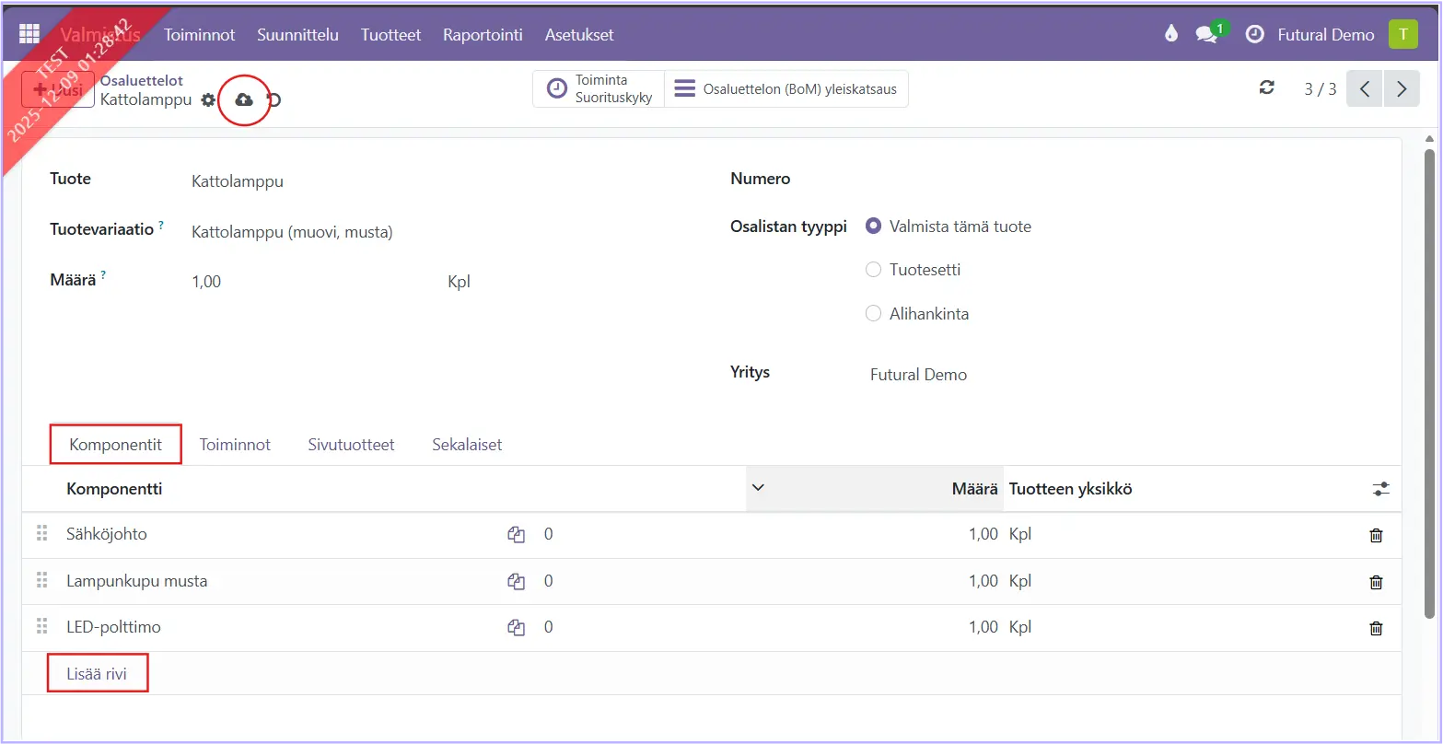Click the refresh icon near record counter
The image size is (1443, 744).
[1267, 87]
